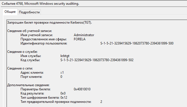Click the client address ::1 value
Screen dimensions: 187x107
click(62, 73)
